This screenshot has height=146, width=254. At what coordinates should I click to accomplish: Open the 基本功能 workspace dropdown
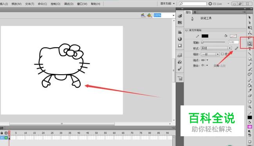coord(168,4)
